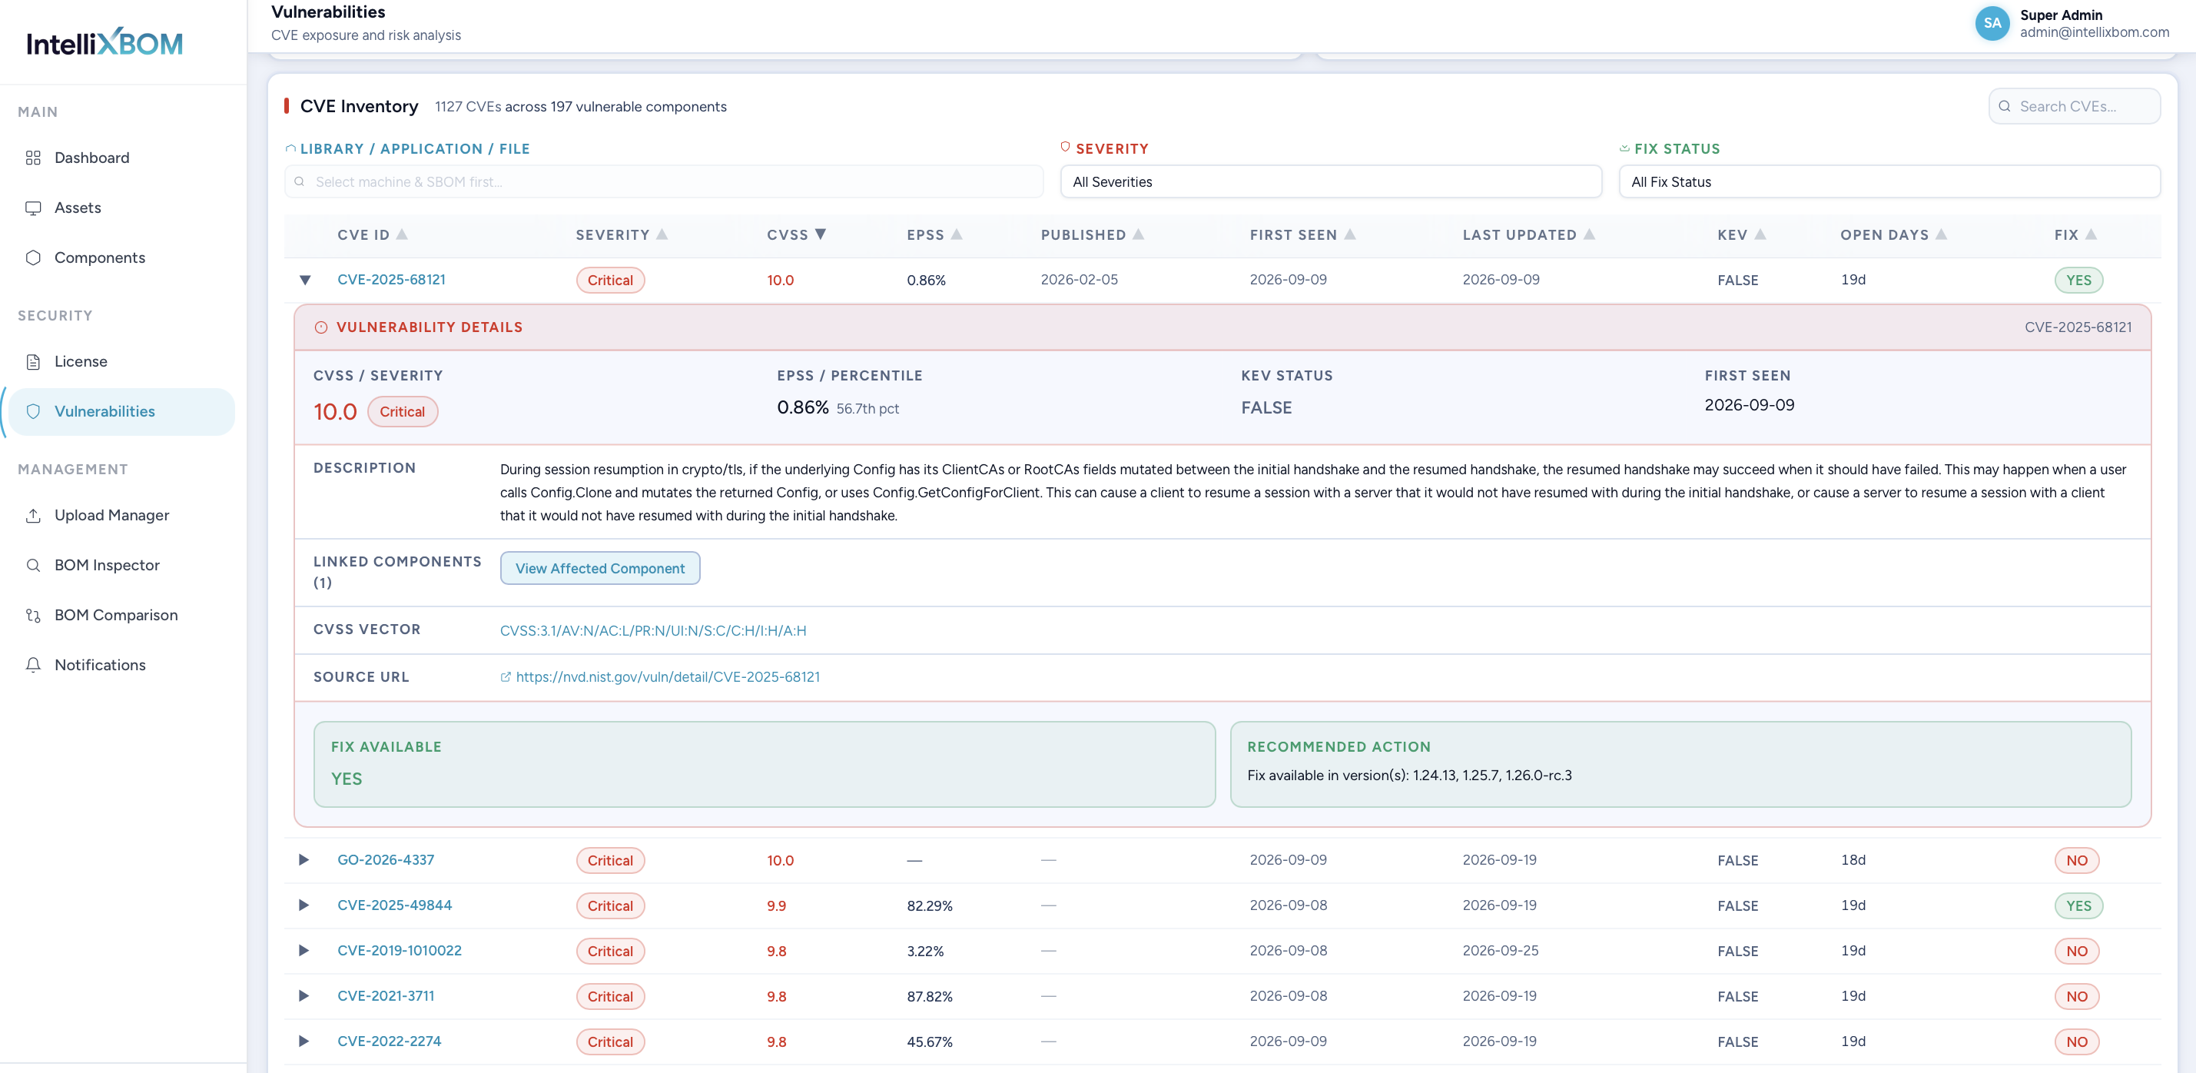
Task: Click the BOM Inspector magnifier icon
Action: [33, 566]
